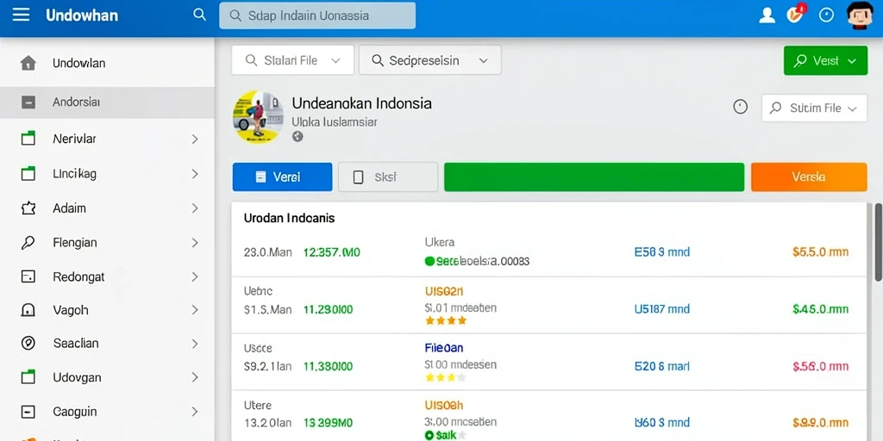Open Caoguin sidebar item
Image resolution: width=883 pixels, height=441 pixels.
pos(107,412)
